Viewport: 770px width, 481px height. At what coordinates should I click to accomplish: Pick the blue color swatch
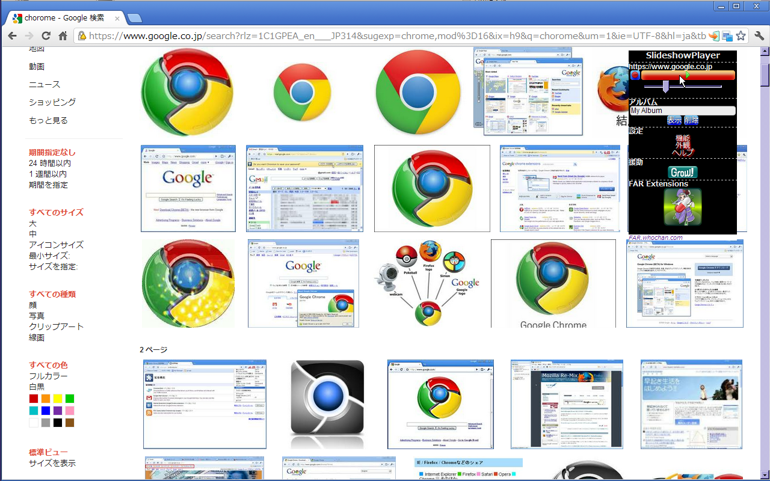coord(46,411)
